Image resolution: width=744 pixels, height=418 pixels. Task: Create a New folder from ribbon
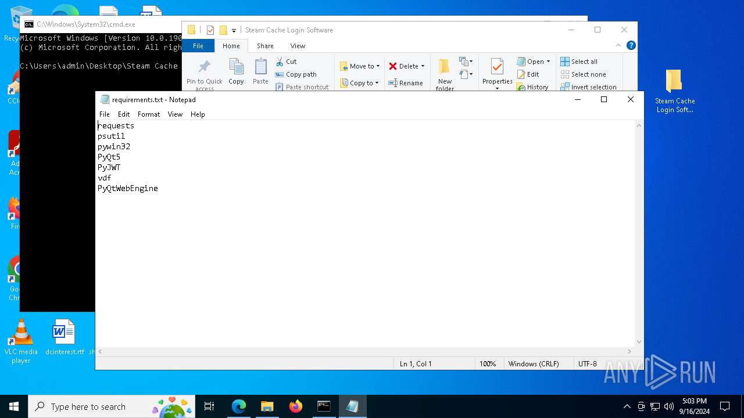coord(445,74)
